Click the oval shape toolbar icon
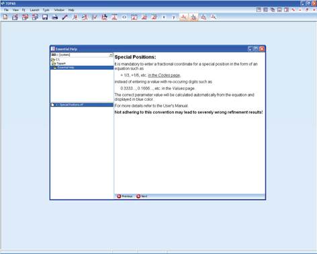 (124, 17)
